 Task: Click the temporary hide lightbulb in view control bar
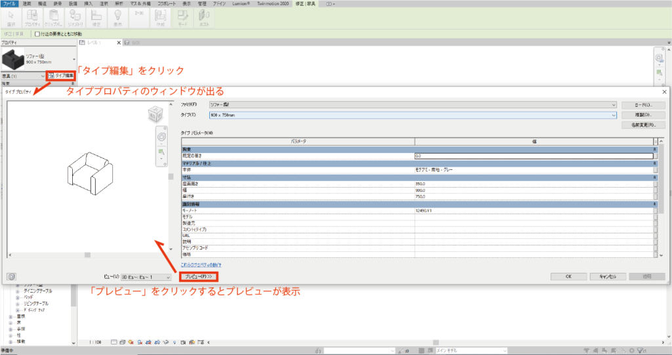click(175, 342)
